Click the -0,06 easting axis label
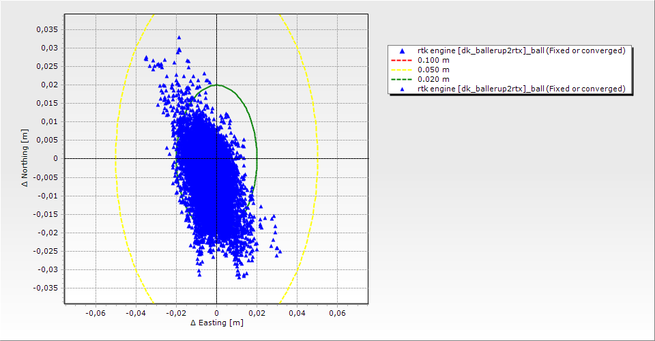This screenshot has width=655, height=341. tap(96, 313)
